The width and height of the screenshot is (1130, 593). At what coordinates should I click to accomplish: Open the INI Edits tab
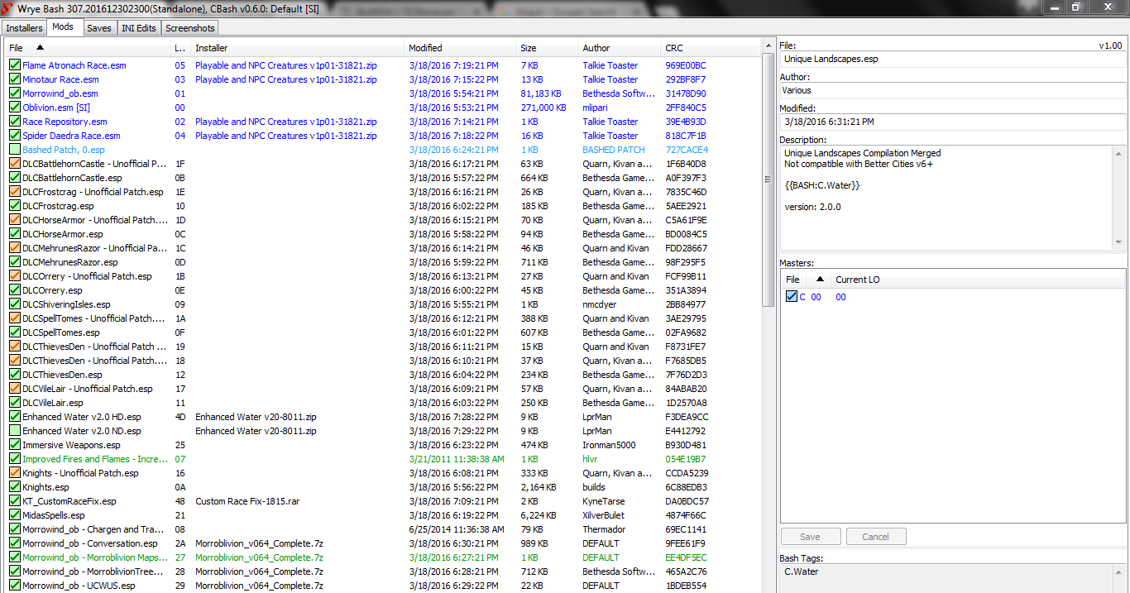point(139,28)
